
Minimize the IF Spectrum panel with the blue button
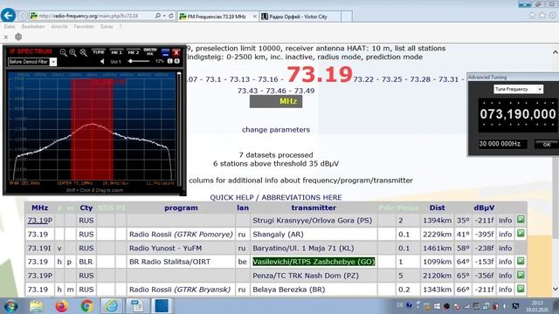(165, 52)
